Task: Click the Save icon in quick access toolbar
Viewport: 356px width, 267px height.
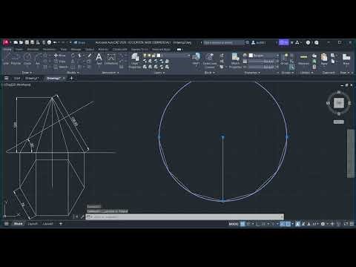Action: 27,42
